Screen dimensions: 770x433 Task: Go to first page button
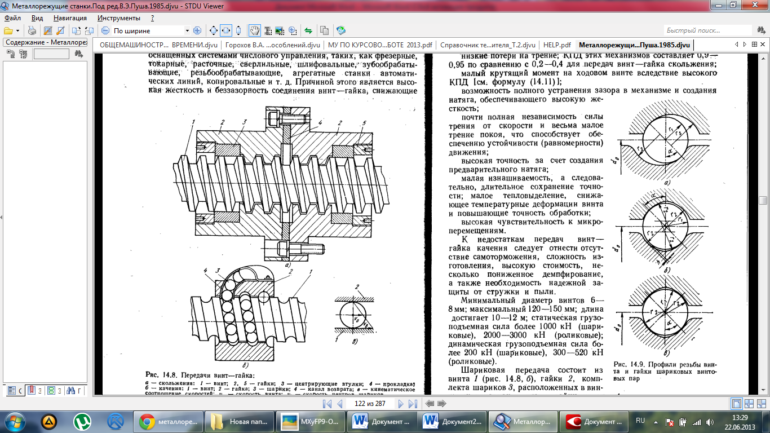click(326, 404)
